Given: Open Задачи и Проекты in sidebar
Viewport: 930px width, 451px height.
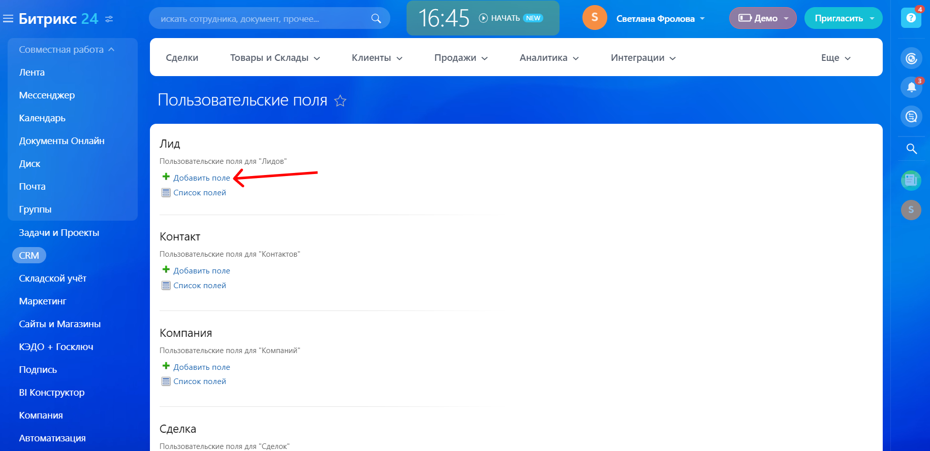Looking at the screenshot, I should click(x=59, y=233).
